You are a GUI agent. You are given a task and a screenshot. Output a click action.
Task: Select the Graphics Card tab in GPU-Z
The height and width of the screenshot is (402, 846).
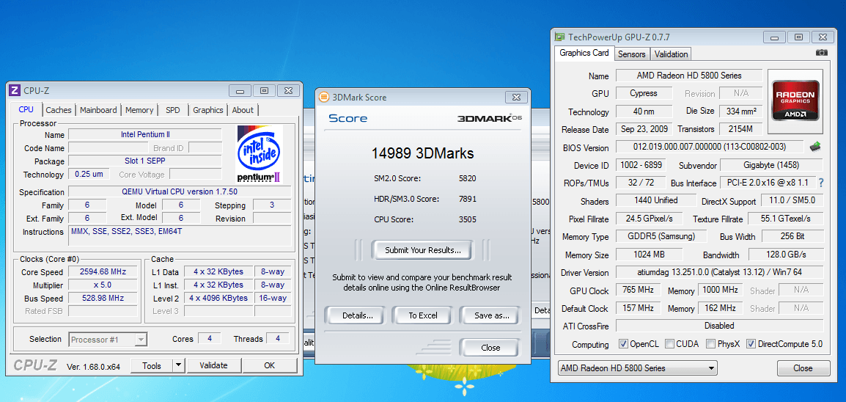(584, 53)
